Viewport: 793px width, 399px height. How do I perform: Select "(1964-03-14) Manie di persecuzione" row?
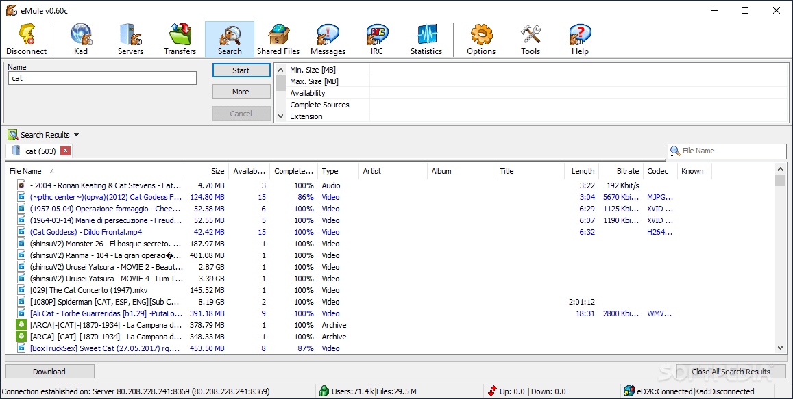(x=390, y=220)
